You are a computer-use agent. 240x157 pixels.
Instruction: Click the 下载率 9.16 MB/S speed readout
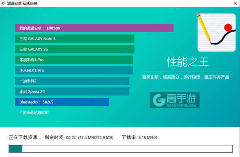pos(140,137)
